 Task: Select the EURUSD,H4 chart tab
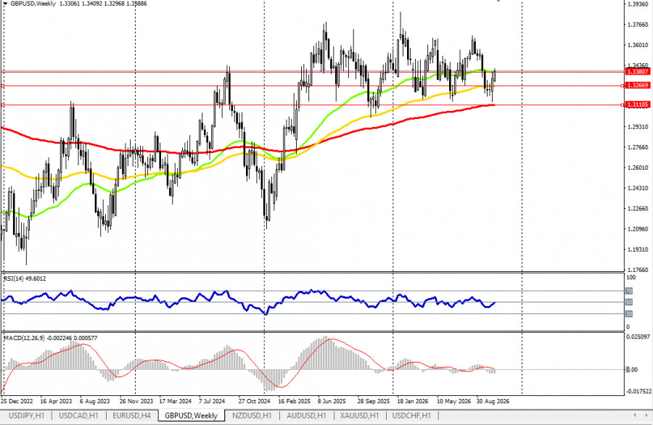point(131,416)
